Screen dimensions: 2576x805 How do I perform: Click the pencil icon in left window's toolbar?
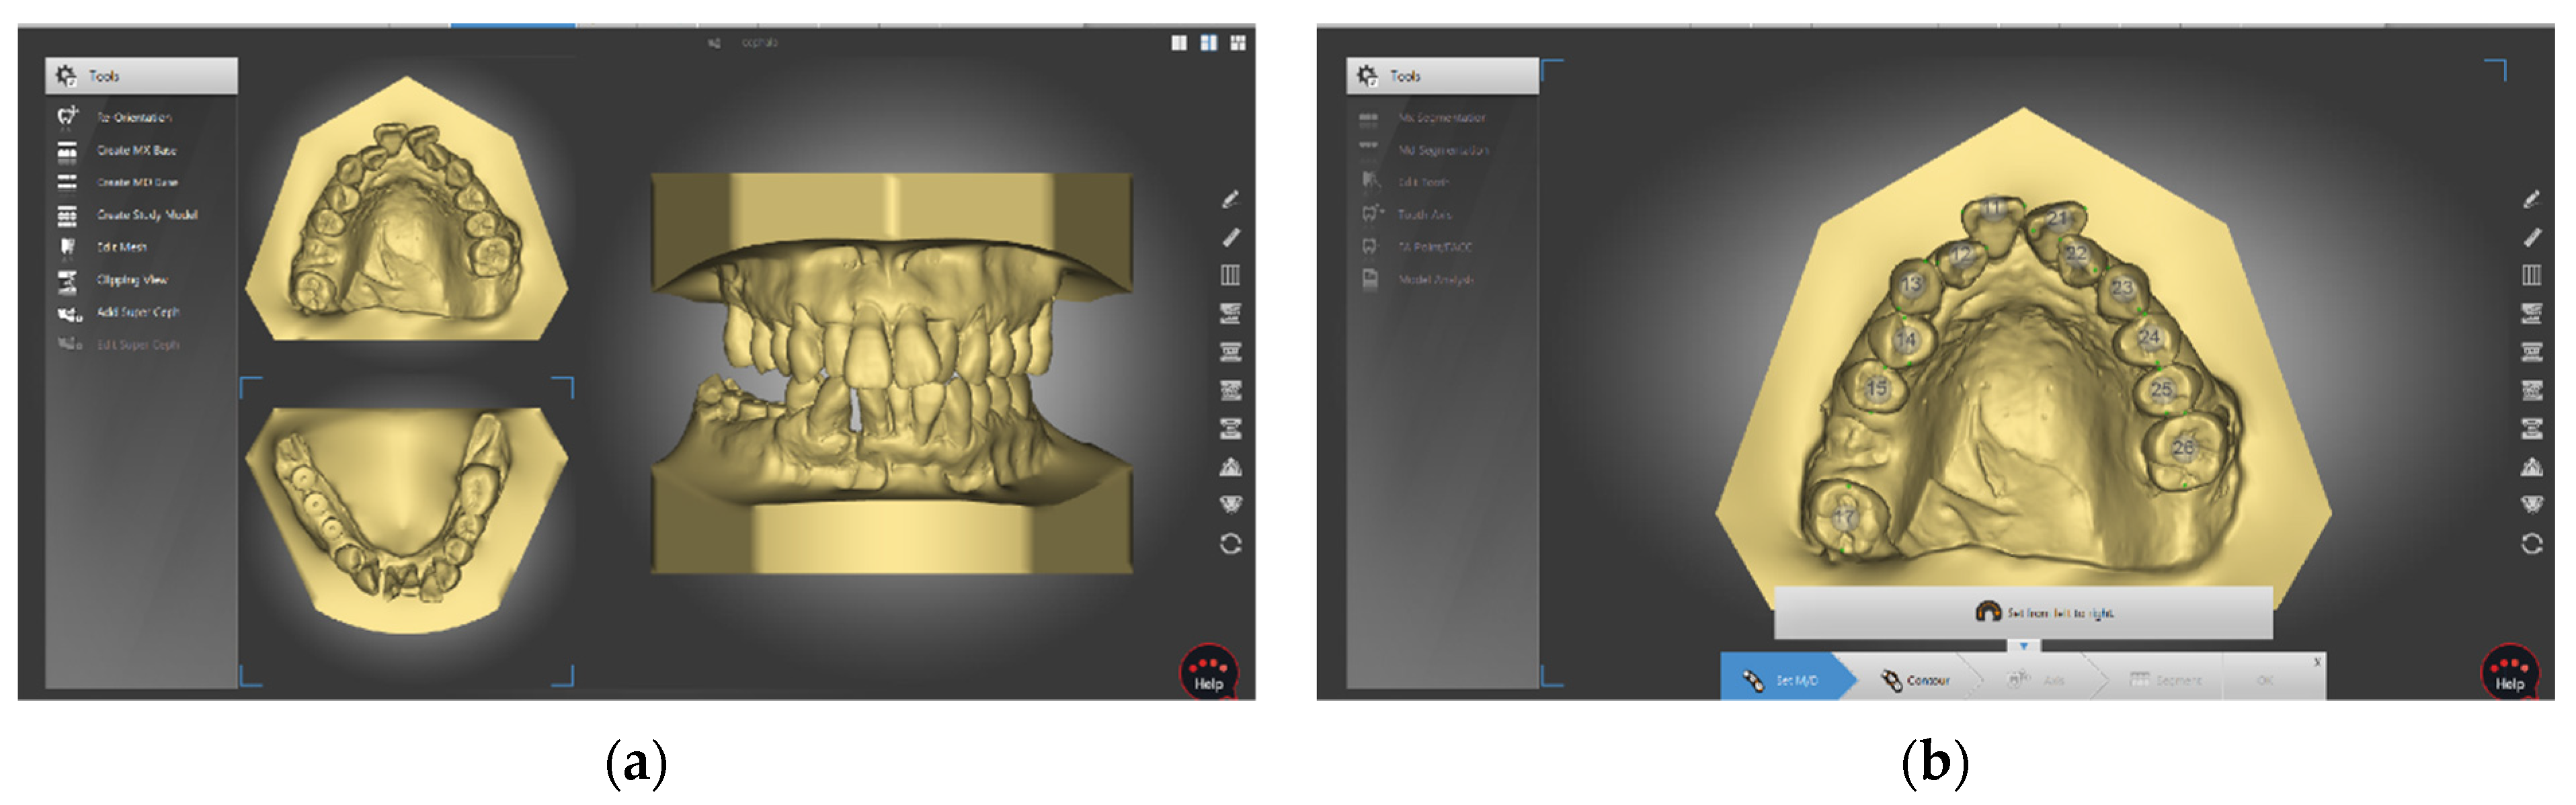[x=1230, y=200]
